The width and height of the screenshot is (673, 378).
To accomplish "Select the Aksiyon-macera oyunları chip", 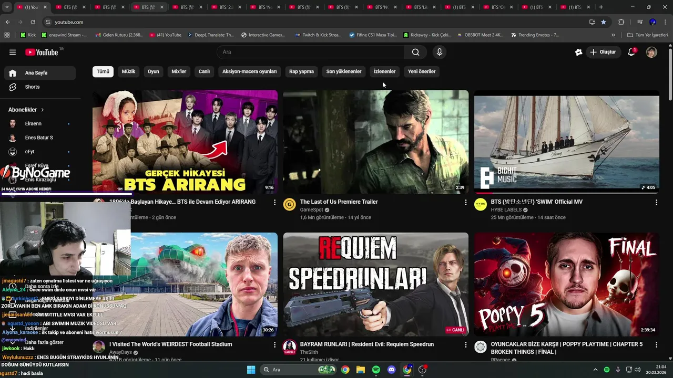I will 249,71.
